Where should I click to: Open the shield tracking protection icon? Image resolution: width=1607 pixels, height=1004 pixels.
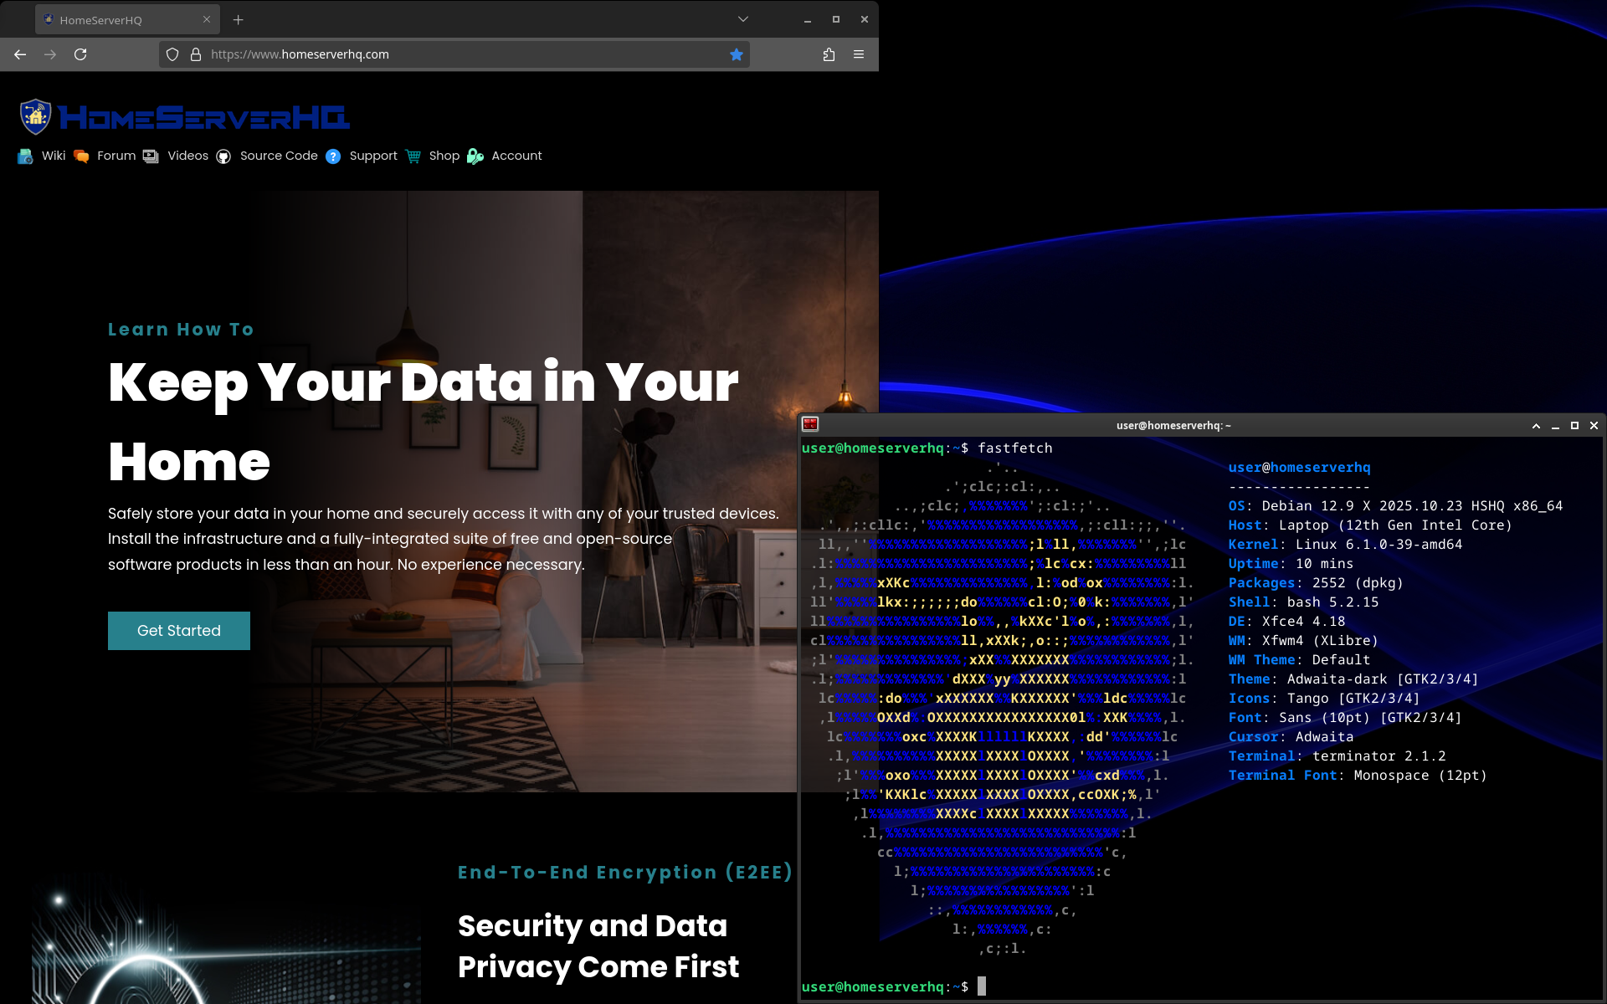pyautogui.click(x=172, y=54)
